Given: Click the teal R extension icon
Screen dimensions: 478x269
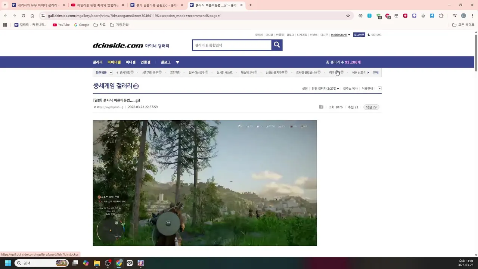Looking at the screenshot, I should tap(369, 16).
